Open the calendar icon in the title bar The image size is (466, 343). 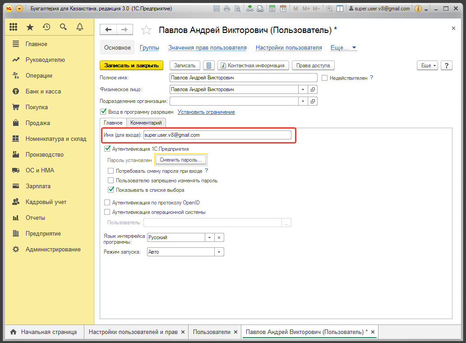tap(283, 9)
